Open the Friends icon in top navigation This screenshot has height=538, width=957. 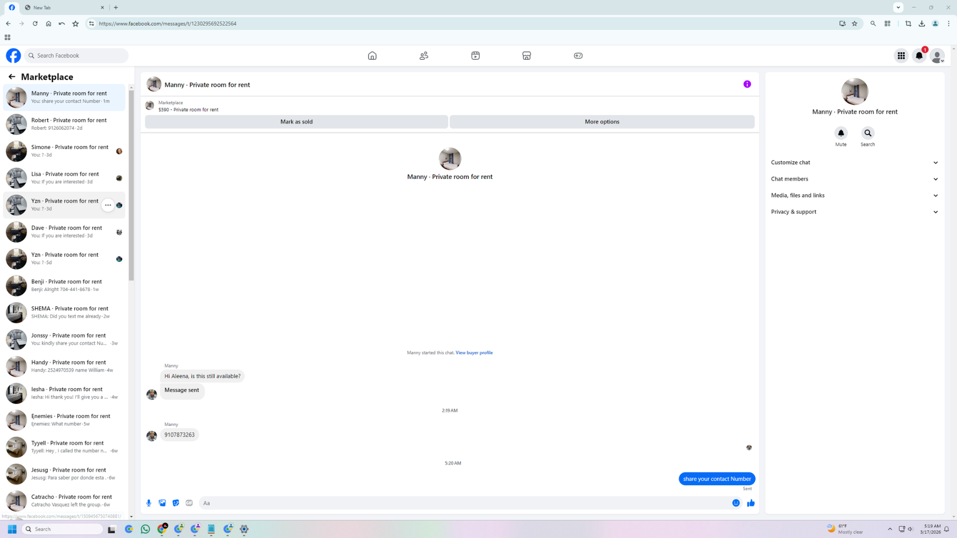[424, 56]
